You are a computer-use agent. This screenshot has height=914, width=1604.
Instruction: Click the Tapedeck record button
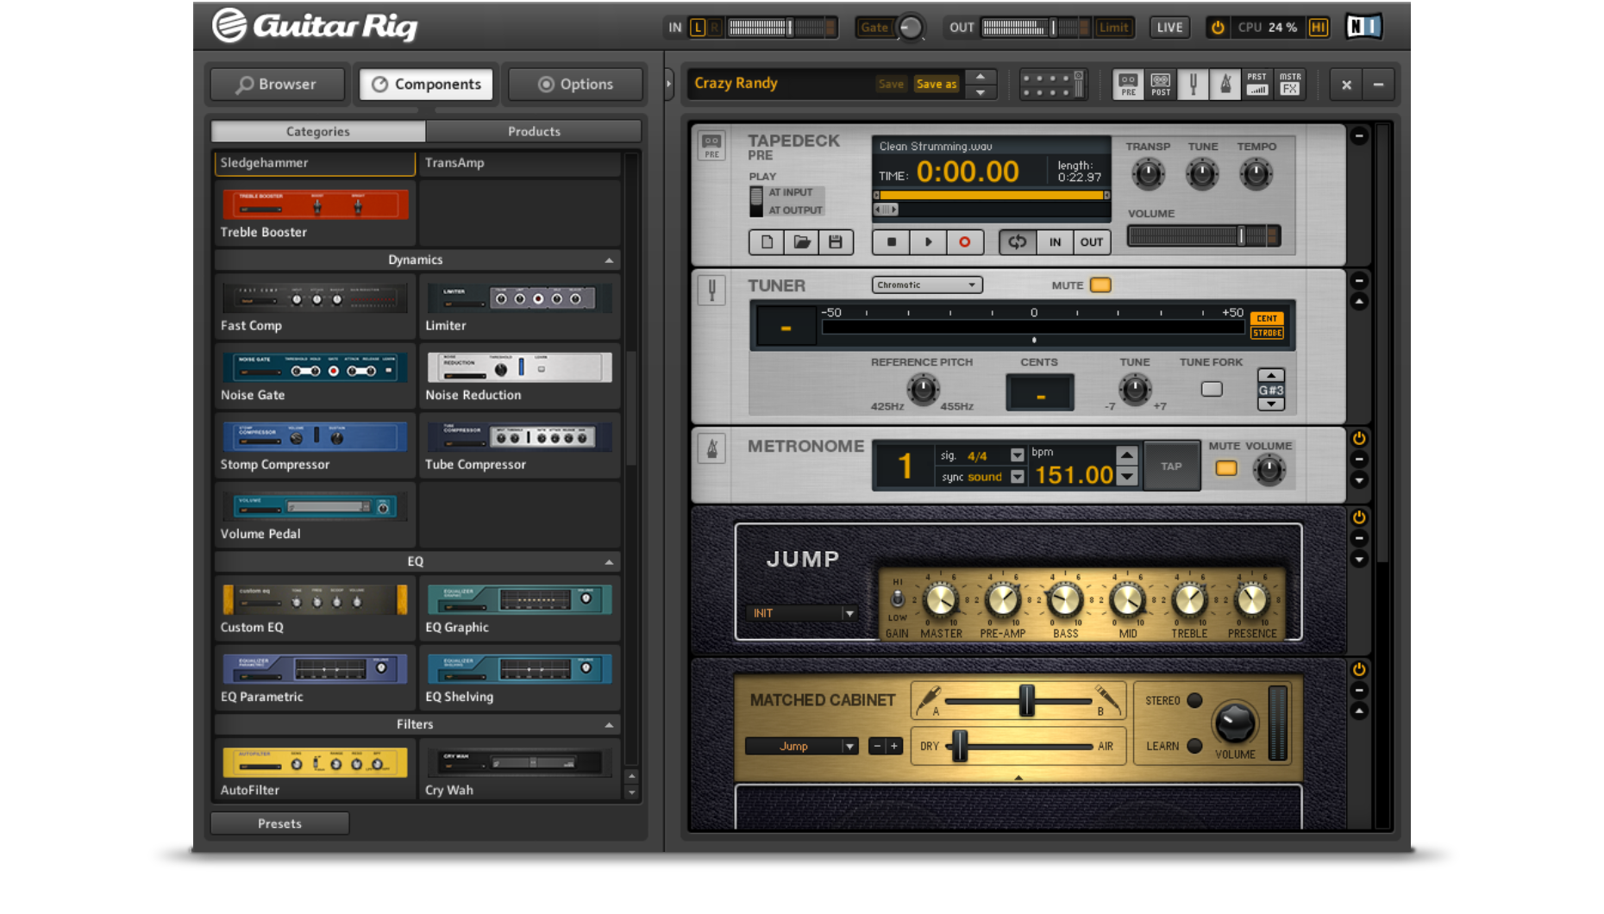(964, 242)
